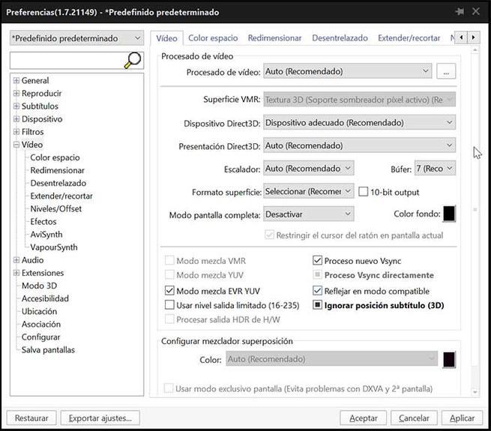
Task: Select Desentrelazado in the tree
Action: click(58, 183)
